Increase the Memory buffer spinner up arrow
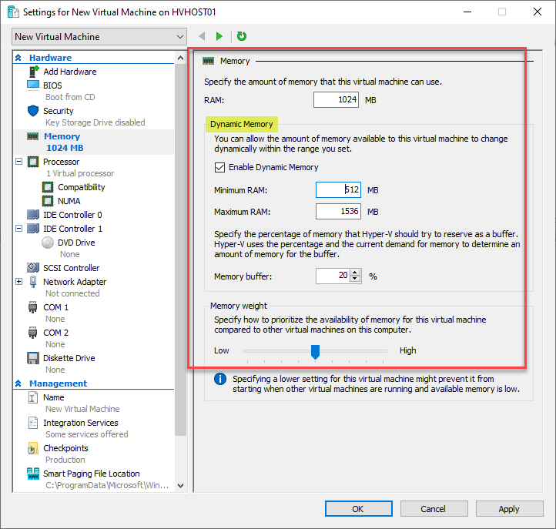The image size is (556, 529). point(354,273)
